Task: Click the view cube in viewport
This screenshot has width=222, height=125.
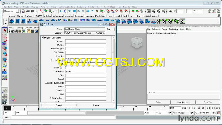Action: point(137,42)
